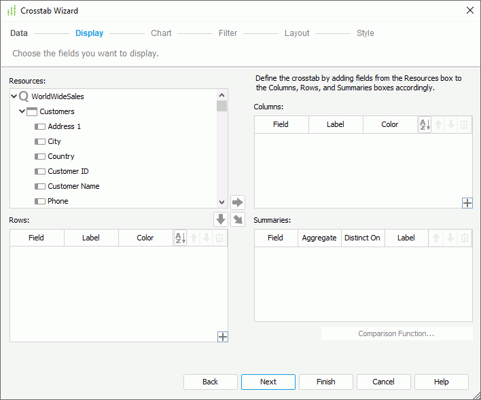Open Comparison Function dialog
The height and width of the screenshot is (400, 481).
[x=397, y=333]
